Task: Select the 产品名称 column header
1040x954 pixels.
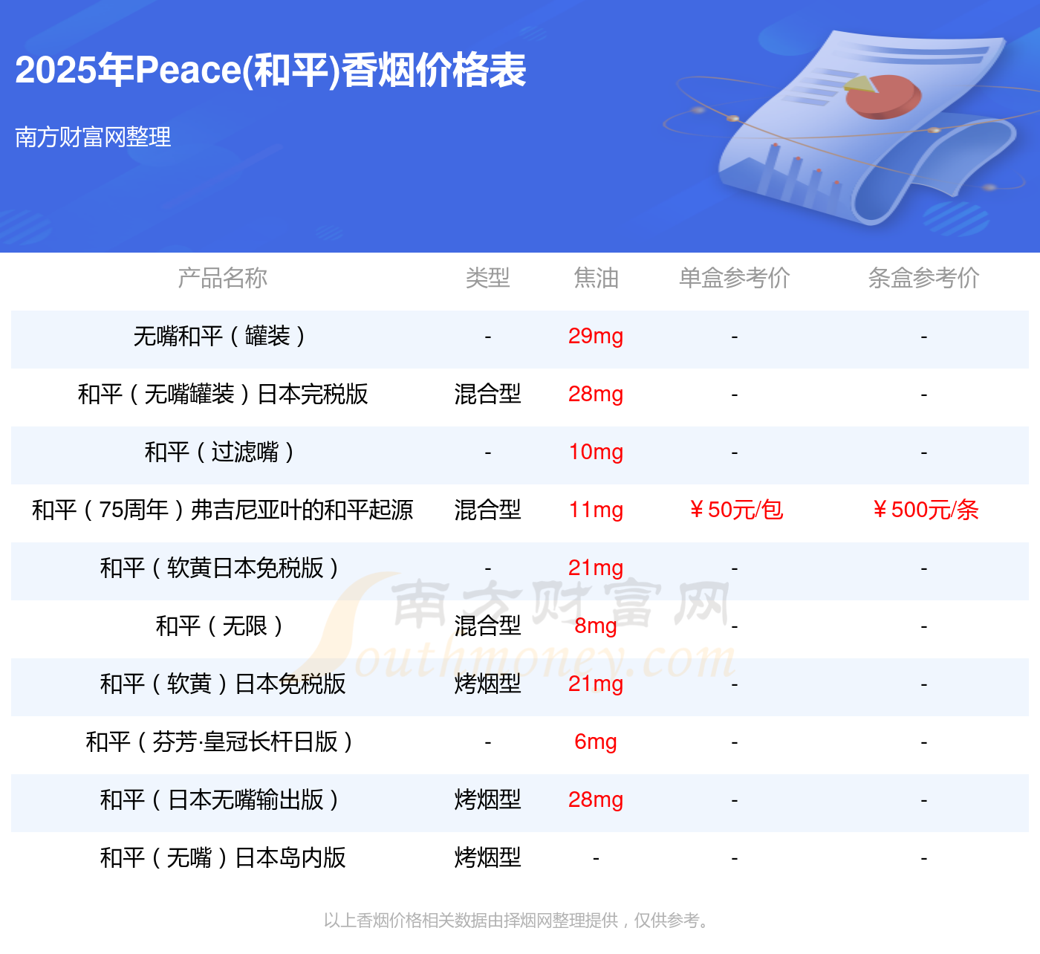Action: pos(222,279)
